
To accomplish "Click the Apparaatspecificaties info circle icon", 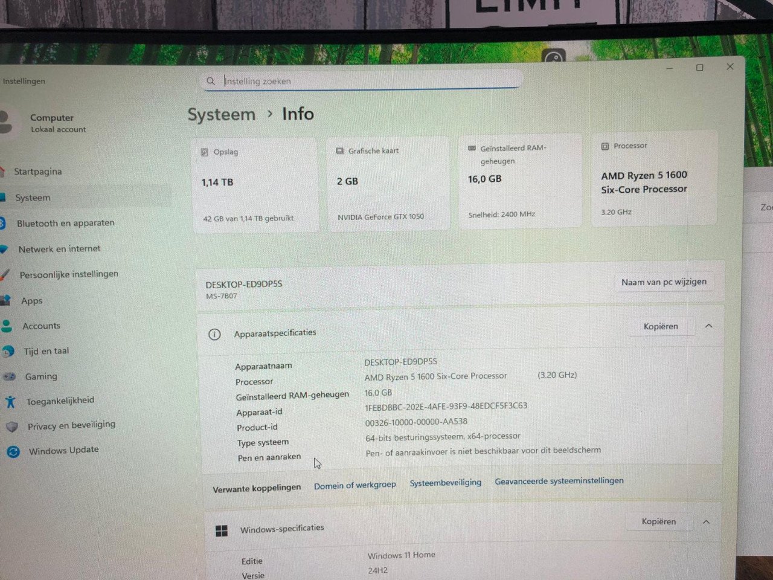I will point(214,334).
